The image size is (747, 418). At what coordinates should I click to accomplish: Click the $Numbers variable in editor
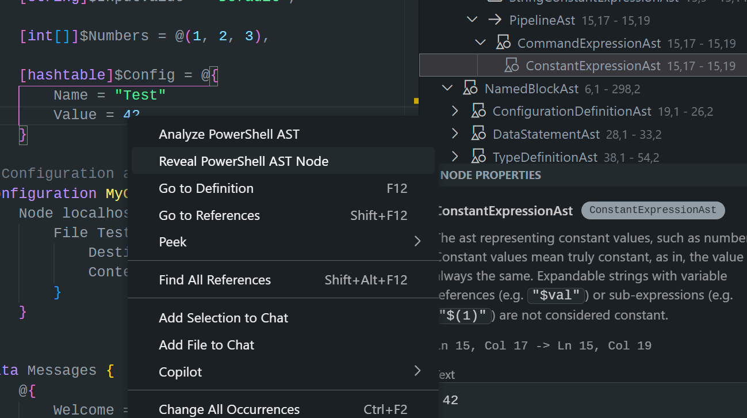(x=114, y=36)
